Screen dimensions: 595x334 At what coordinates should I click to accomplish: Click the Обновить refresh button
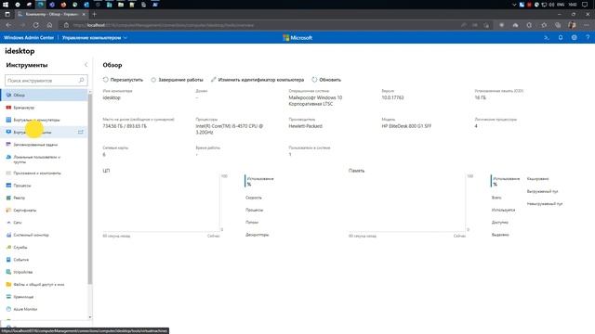pos(326,80)
